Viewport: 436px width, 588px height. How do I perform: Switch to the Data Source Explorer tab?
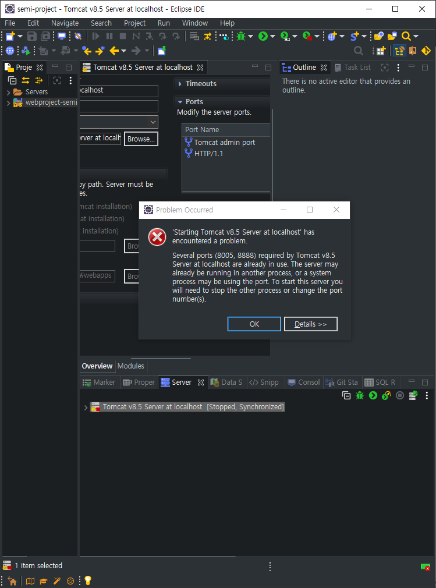[227, 382]
